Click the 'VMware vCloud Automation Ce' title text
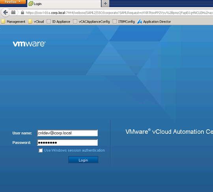Image resolution: width=213 pixels, height=192 pixels. 169,132
